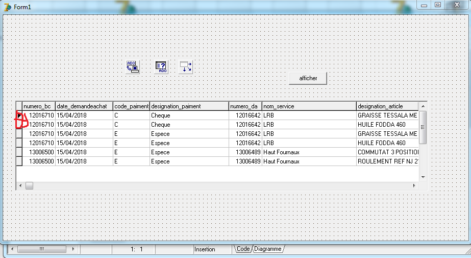Click the current row indicator arrow in grid
This screenshot has height=258, width=471.
(19, 115)
